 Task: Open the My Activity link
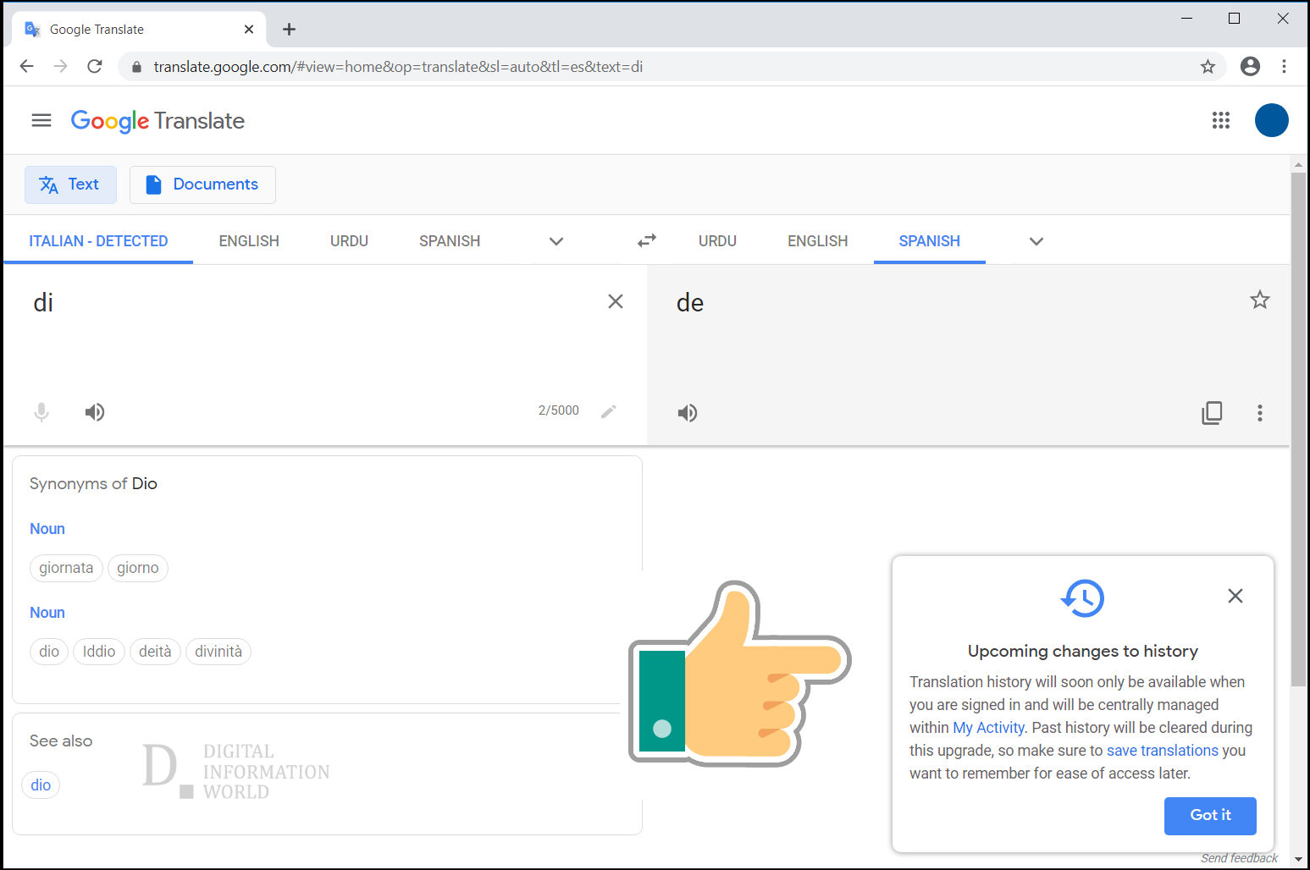tap(987, 727)
